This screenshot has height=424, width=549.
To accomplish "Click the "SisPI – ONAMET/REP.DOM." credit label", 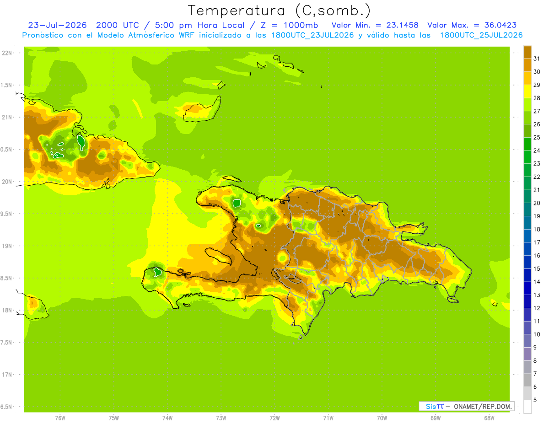I will point(467,406).
